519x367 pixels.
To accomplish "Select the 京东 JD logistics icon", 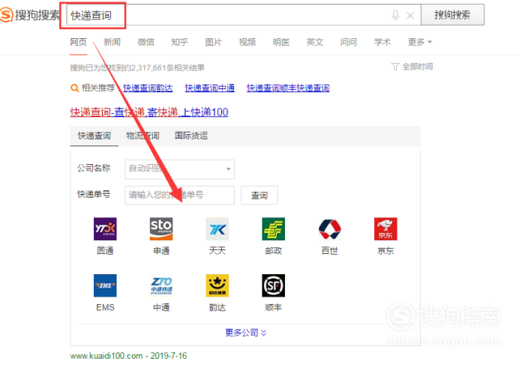I will coord(385,228).
